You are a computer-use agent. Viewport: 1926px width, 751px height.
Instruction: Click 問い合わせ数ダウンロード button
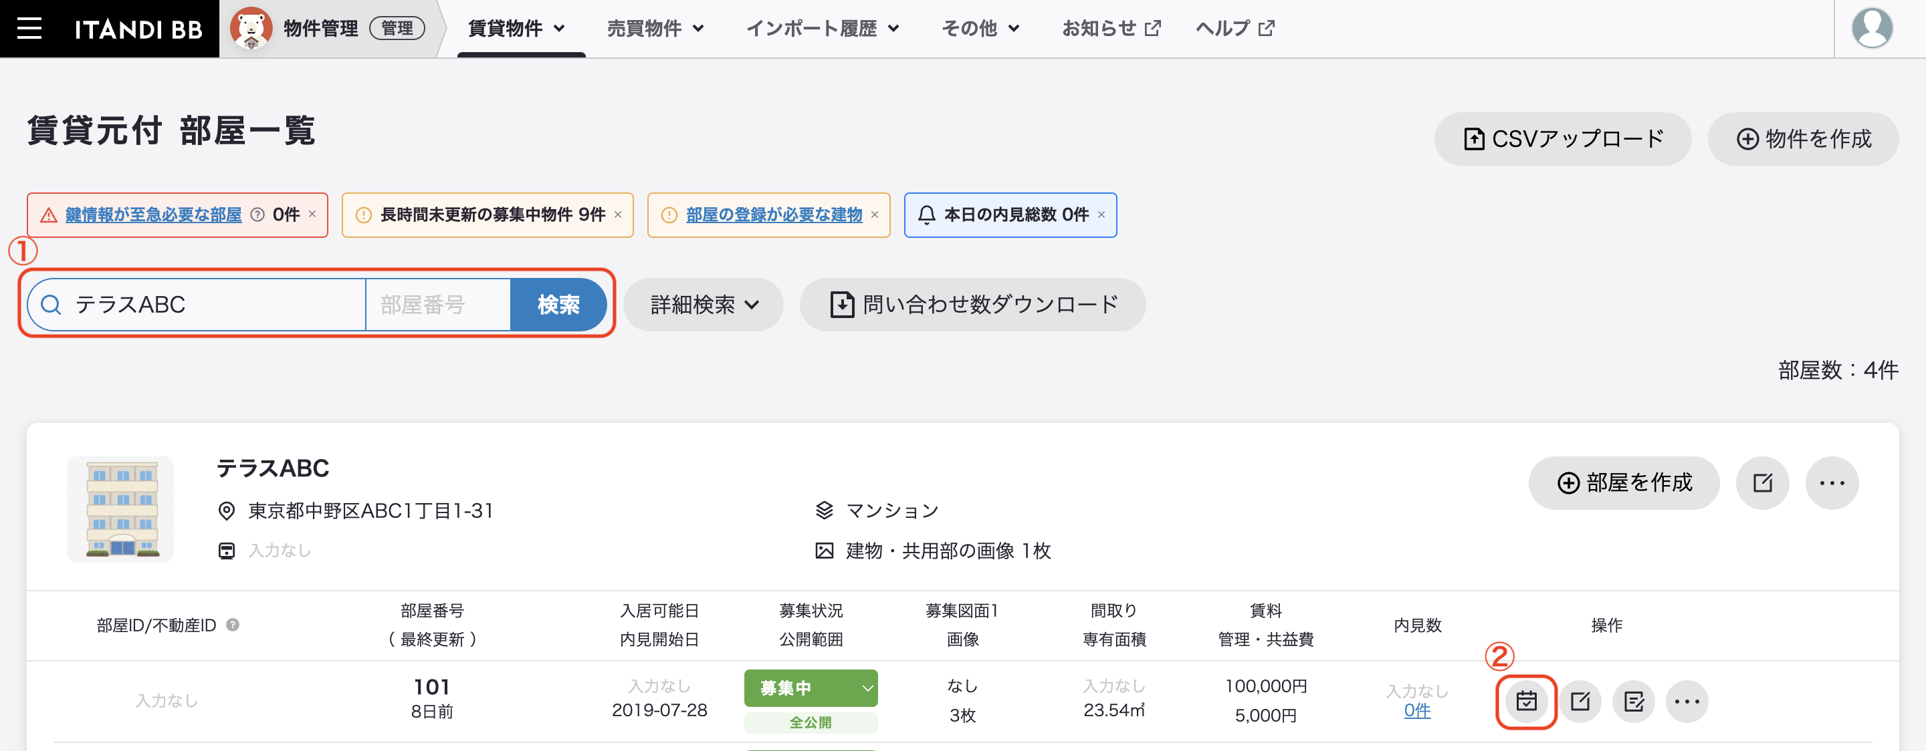[973, 304]
